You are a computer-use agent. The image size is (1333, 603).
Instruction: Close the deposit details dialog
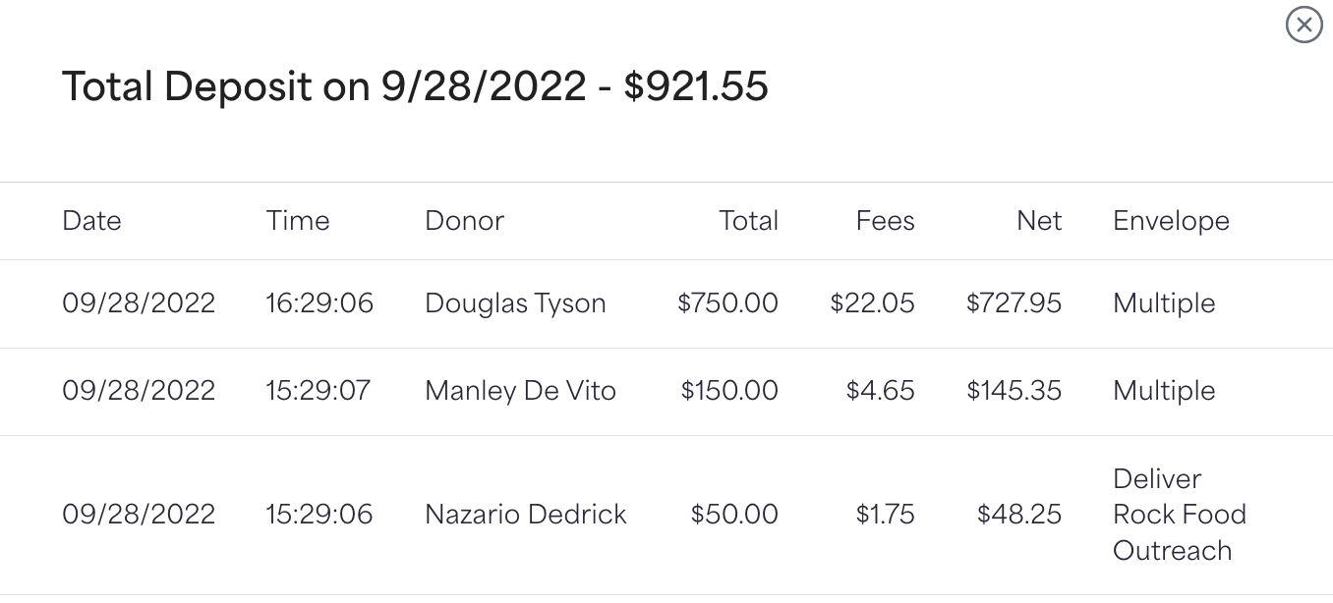(x=1304, y=25)
